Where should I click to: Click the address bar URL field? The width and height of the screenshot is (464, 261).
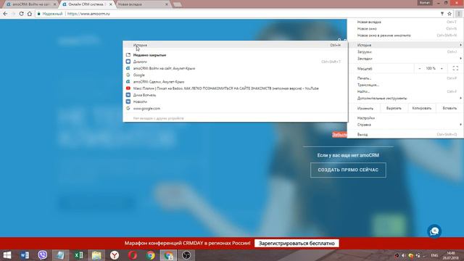pyautogui.click(x=237, y=14)
